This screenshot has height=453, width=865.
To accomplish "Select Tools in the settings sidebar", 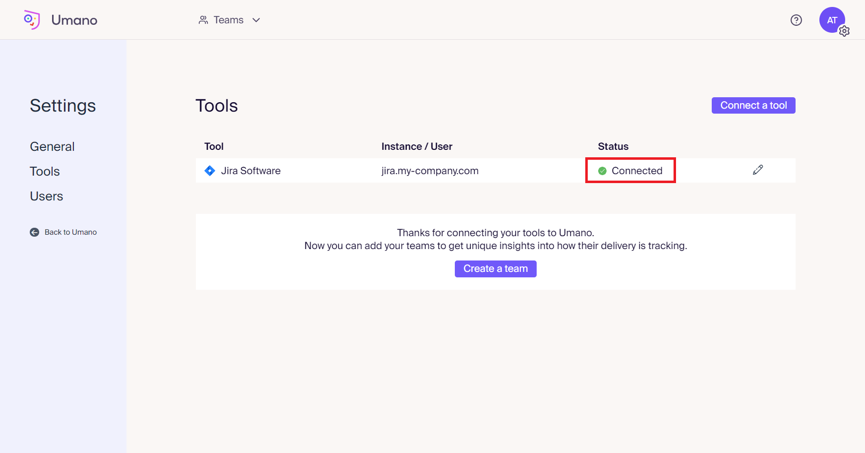I will tap(45, 171).
